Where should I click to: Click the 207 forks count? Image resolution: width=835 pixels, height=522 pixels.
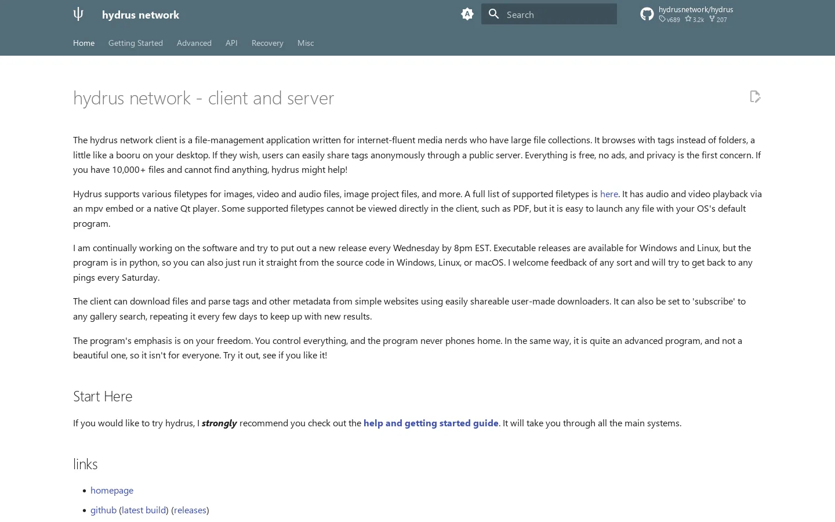pyautogui.click(x=718, y=20)
